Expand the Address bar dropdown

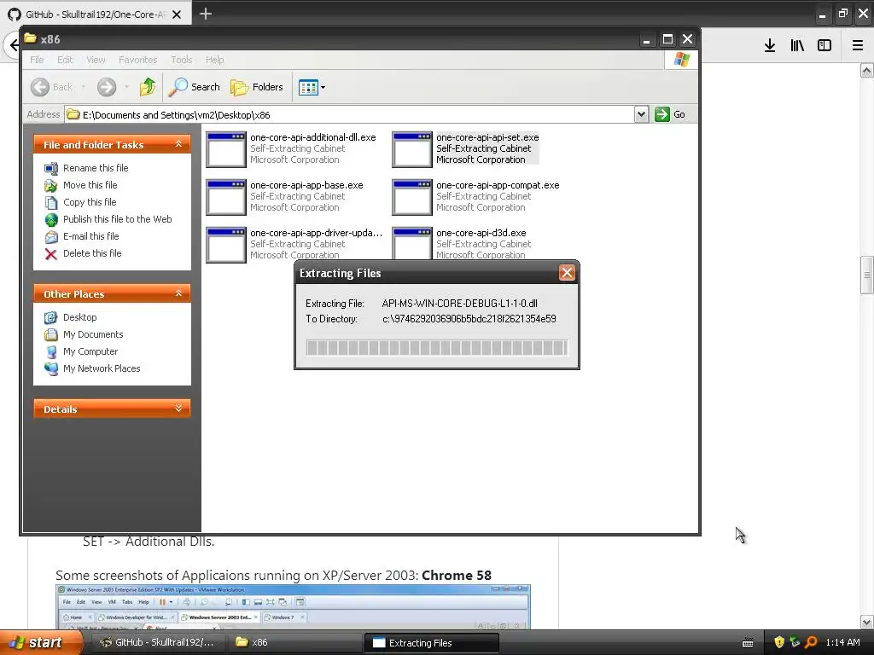coord(641,114)
